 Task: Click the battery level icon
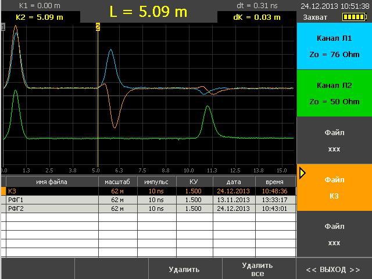pos(354,17)
